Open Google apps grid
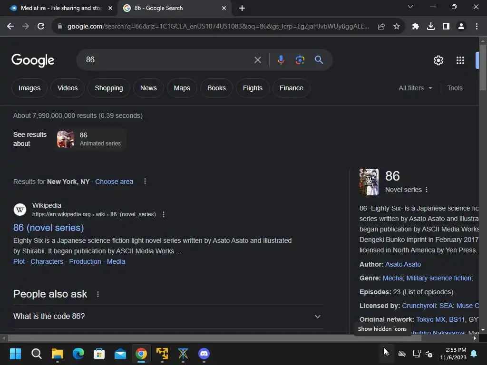Screen dimensions: 487x365 pyautogui.click(x=460, y=60)
